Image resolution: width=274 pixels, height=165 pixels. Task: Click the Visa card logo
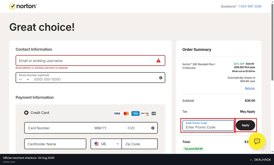tap(117, 113)
